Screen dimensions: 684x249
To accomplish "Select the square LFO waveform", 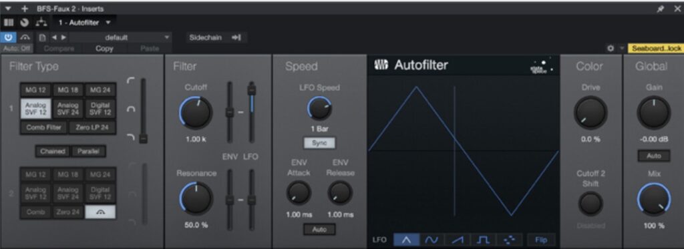I will [x=484, y=240].
